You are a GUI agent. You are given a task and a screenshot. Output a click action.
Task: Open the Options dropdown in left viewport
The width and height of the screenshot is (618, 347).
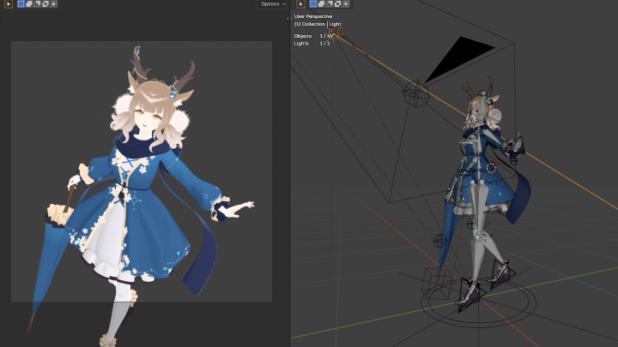coord(273,4)
